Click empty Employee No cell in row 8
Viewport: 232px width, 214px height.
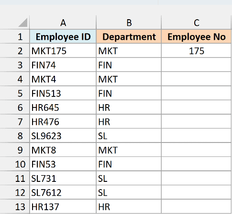click(x=197, y=136)
